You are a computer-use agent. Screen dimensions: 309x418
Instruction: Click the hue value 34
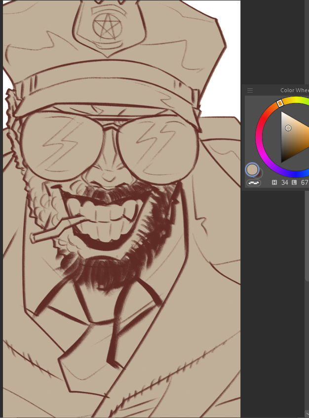click(x=285, y=182)
